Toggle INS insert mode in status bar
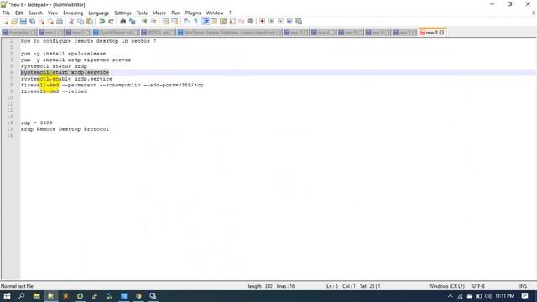 tap(523, 286)
